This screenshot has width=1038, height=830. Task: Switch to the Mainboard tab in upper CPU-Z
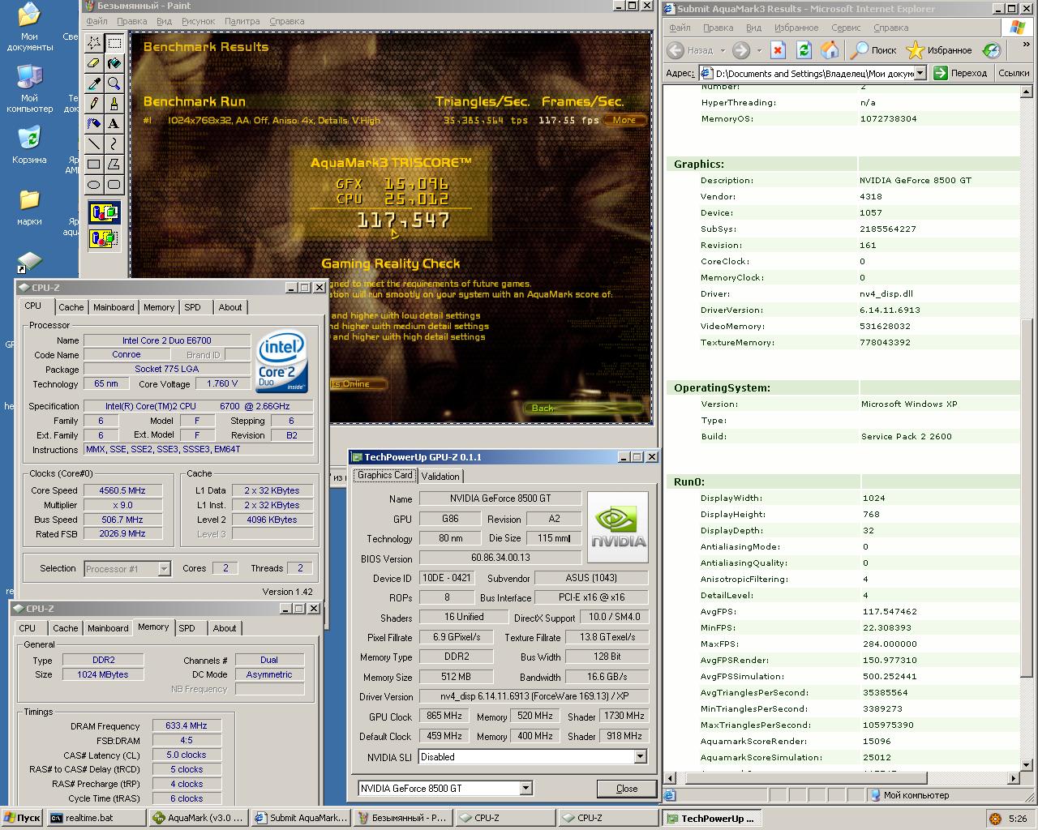click(x=114, y=307)
